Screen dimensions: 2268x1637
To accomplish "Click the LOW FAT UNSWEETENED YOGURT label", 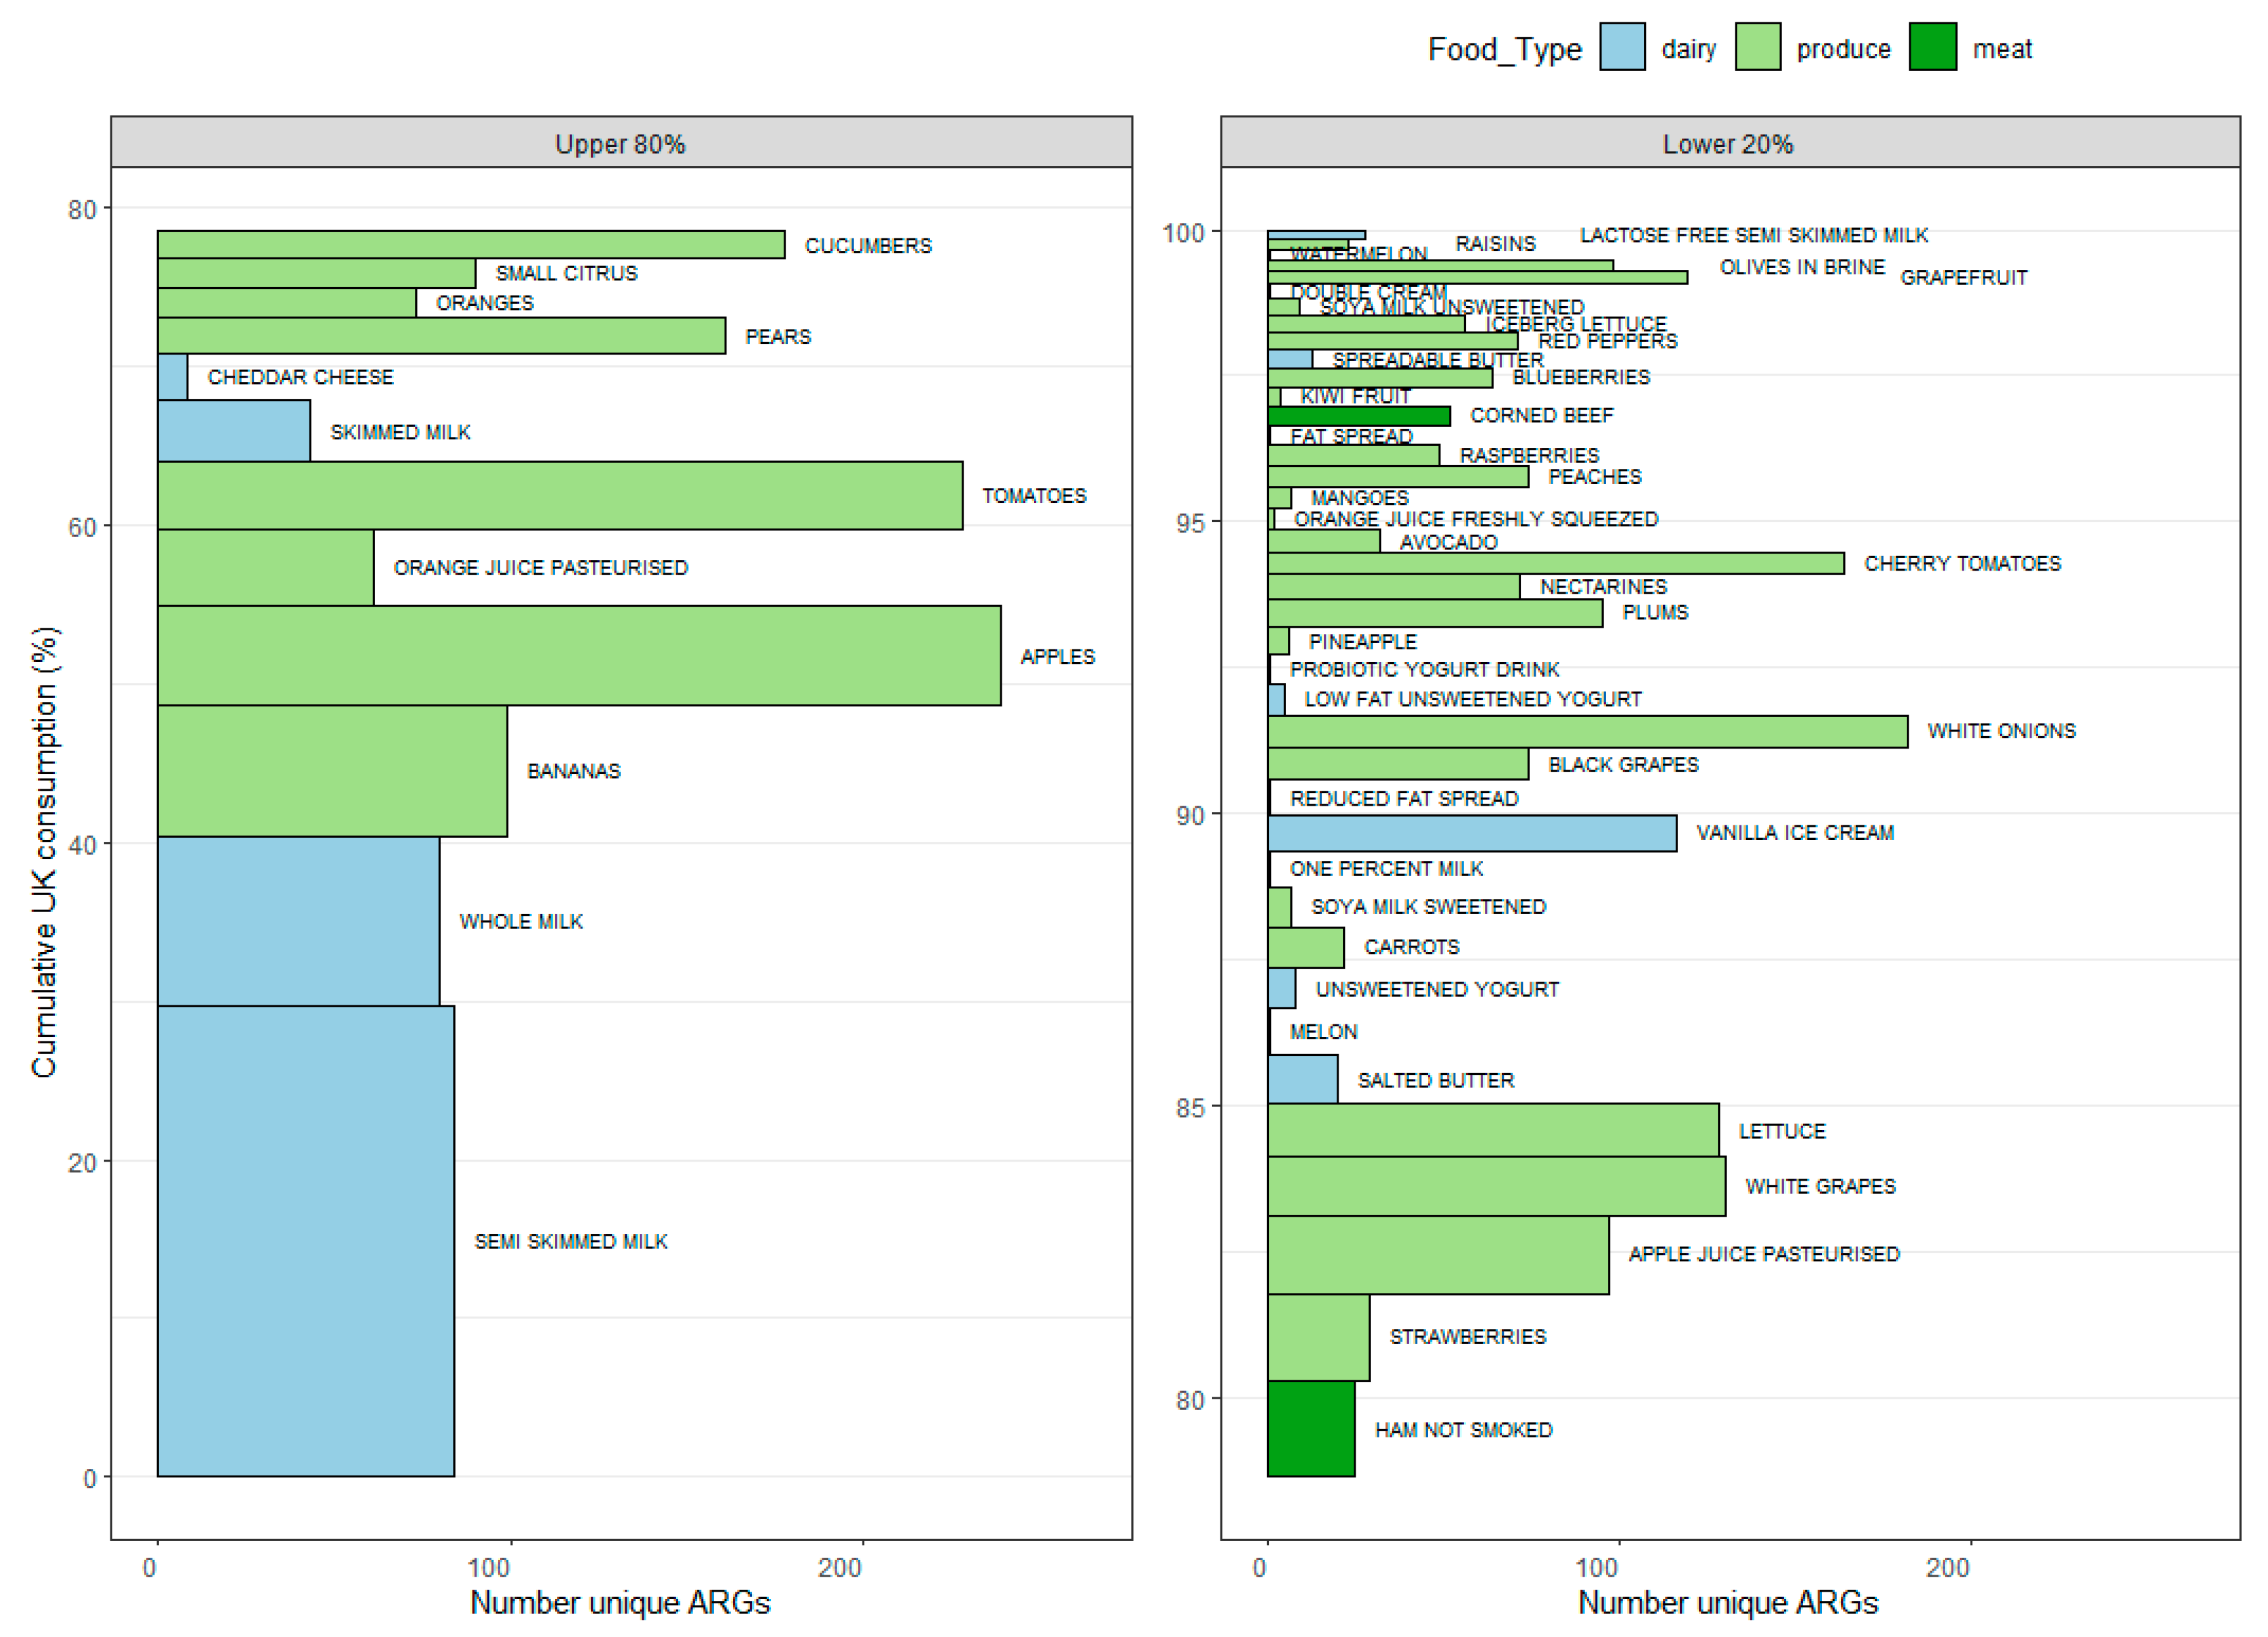I will (1473, 699).
